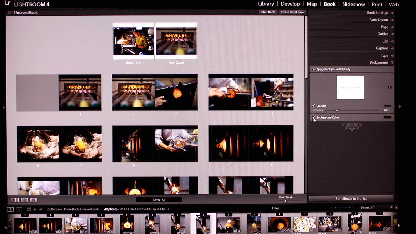The height and width of the screenshot is (234, 416).
Task: Switch to the two-page spread view icon
Action: [x=24, y=200]
